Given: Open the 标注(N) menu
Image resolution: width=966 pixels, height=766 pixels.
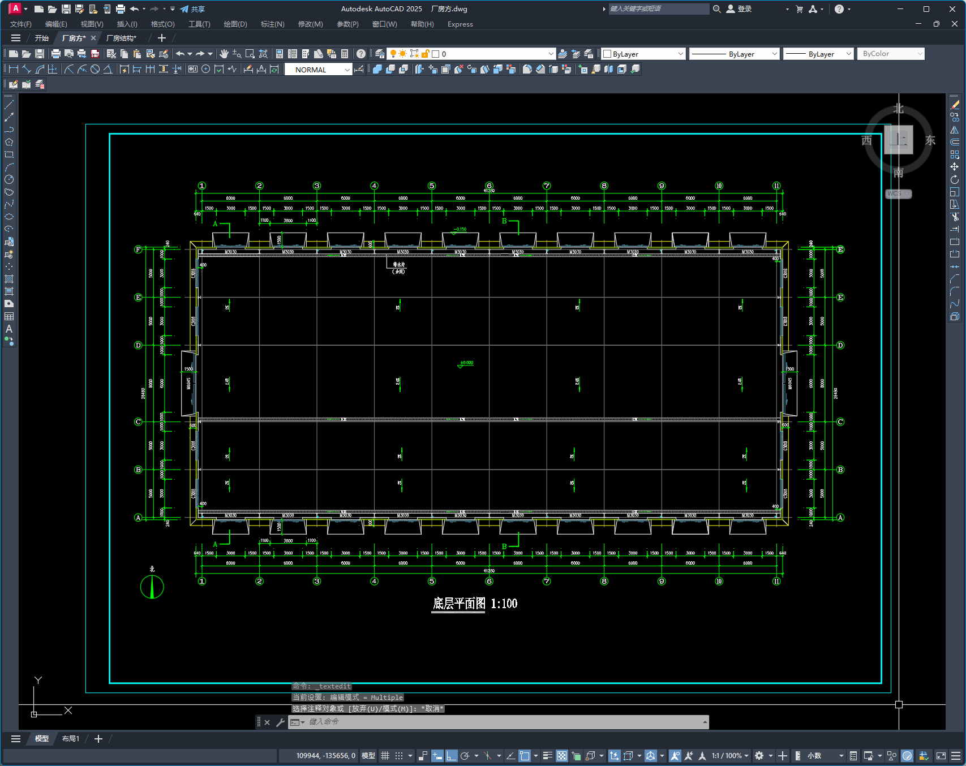Looking at the screenshot, I should [x=272, y=24].
